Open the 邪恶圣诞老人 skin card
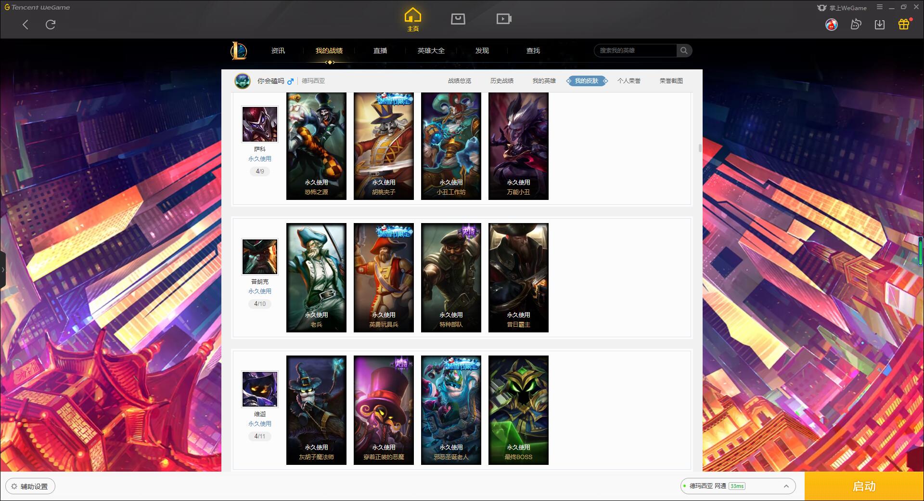This screenshot has height=501, width=924. [x=451, y=410]
